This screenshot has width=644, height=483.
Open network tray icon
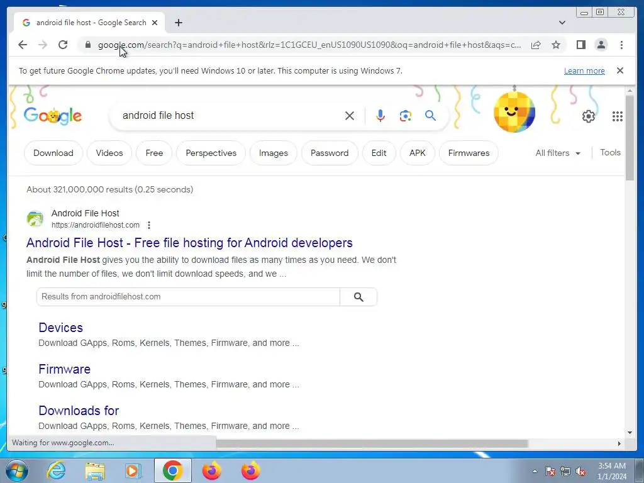(x=565, y=471)
